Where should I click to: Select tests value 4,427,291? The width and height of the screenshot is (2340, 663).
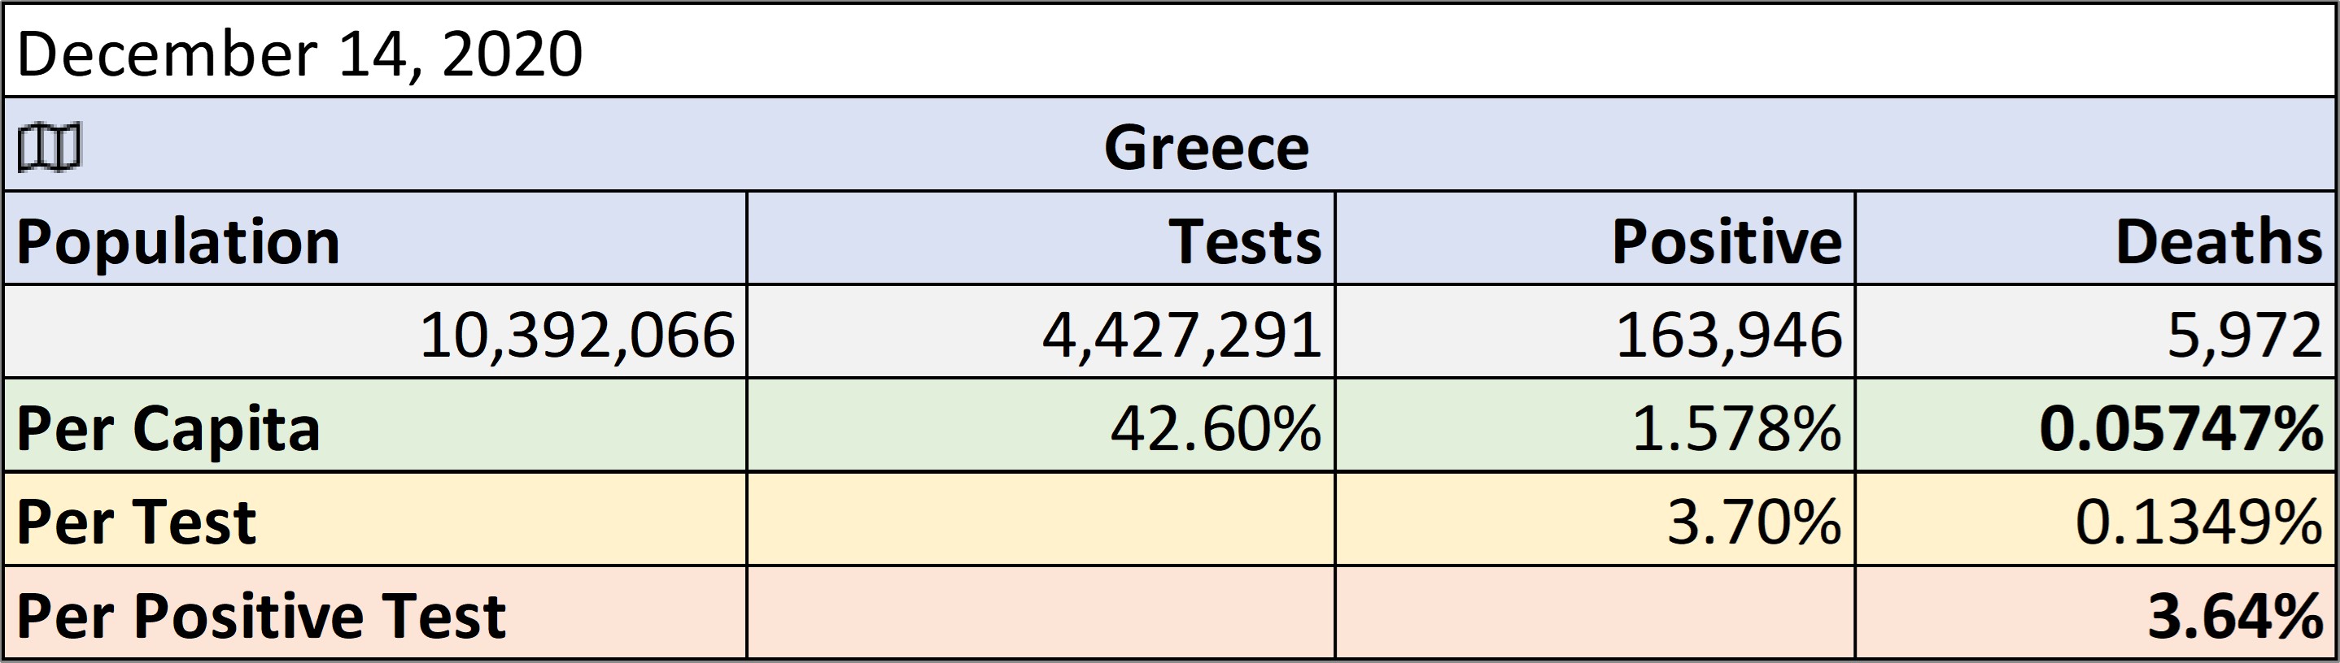coord(1041,332)
